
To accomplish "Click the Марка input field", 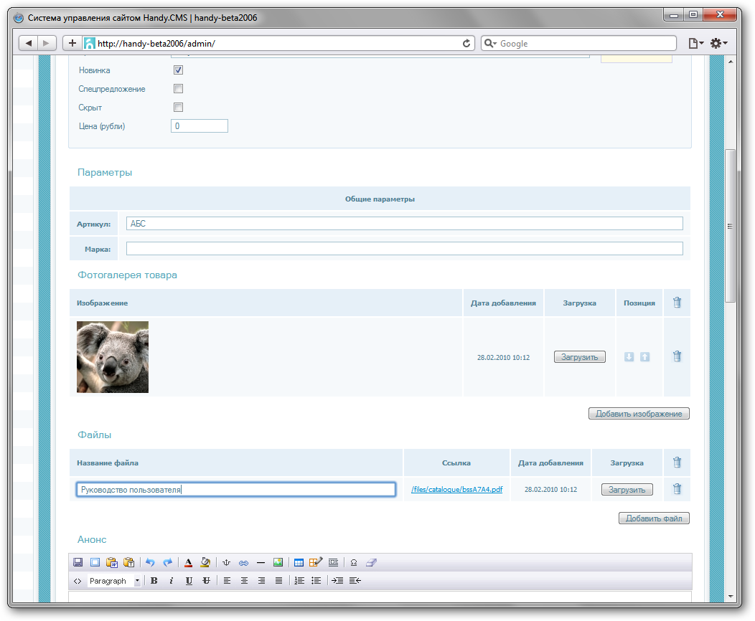I will [x=404, y=249].
